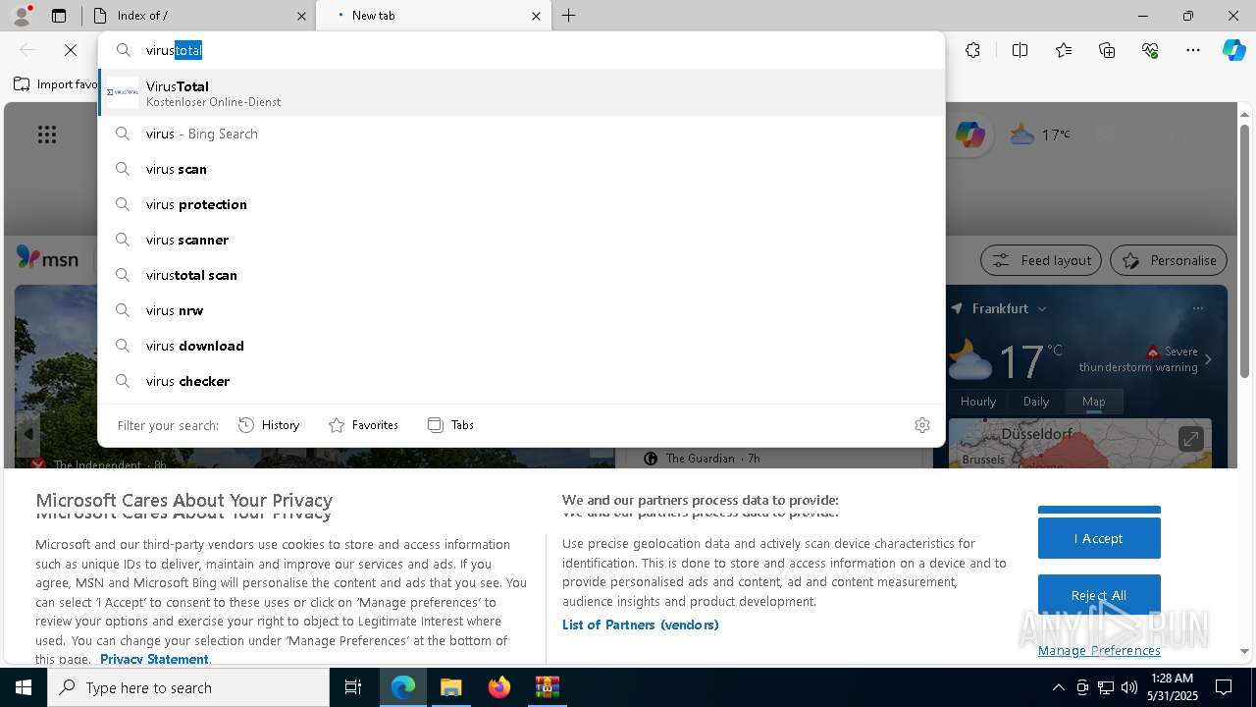Click the I Accept privacy button
This screenshot has height=707, width=1256.
click(1099, 538)
